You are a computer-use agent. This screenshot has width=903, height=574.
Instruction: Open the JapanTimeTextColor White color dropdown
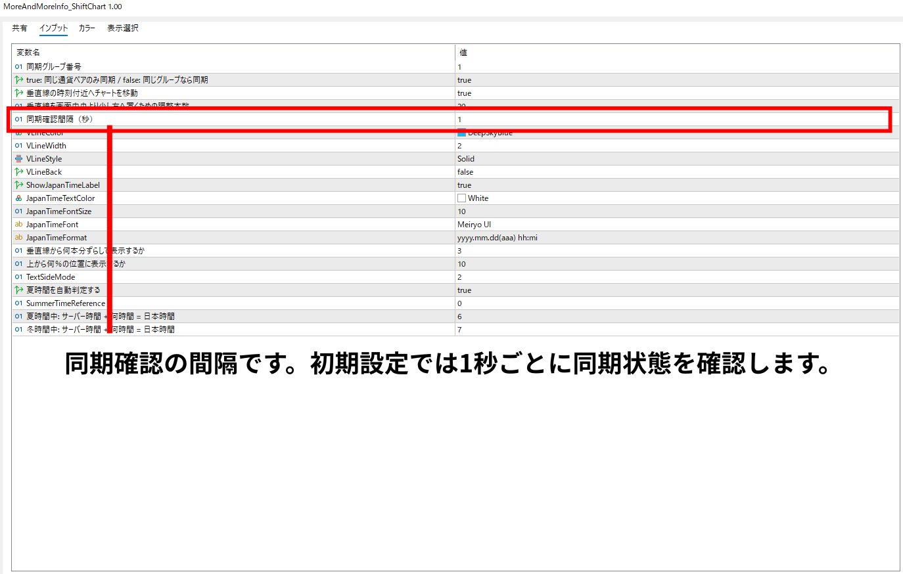click(x=677, y=198)
